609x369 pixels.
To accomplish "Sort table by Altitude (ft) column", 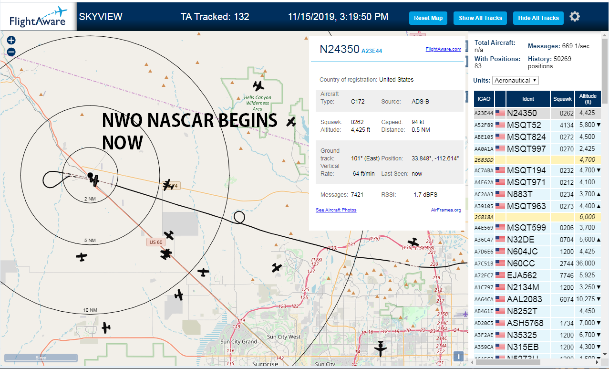I will (588, 99).
